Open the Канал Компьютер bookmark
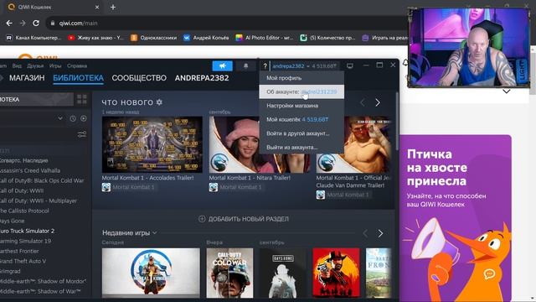The image size is (536, 302). [33, 38]
